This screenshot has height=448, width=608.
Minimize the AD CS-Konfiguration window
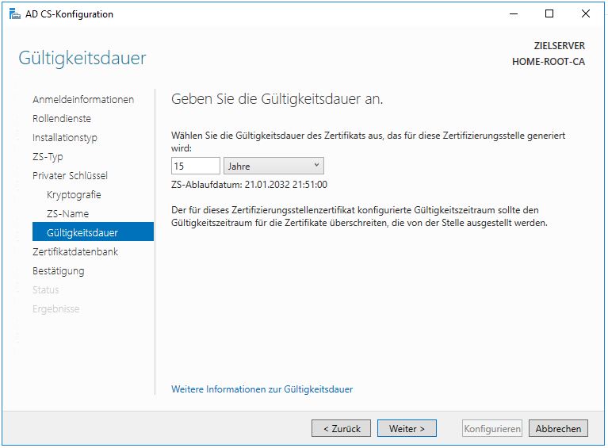point(513,13)
